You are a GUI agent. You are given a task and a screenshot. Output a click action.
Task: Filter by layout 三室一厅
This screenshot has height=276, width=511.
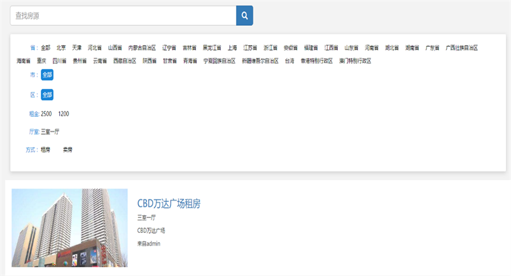coord(50,132)
